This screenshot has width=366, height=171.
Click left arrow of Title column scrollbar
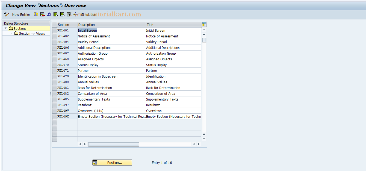tap(194, 144)
